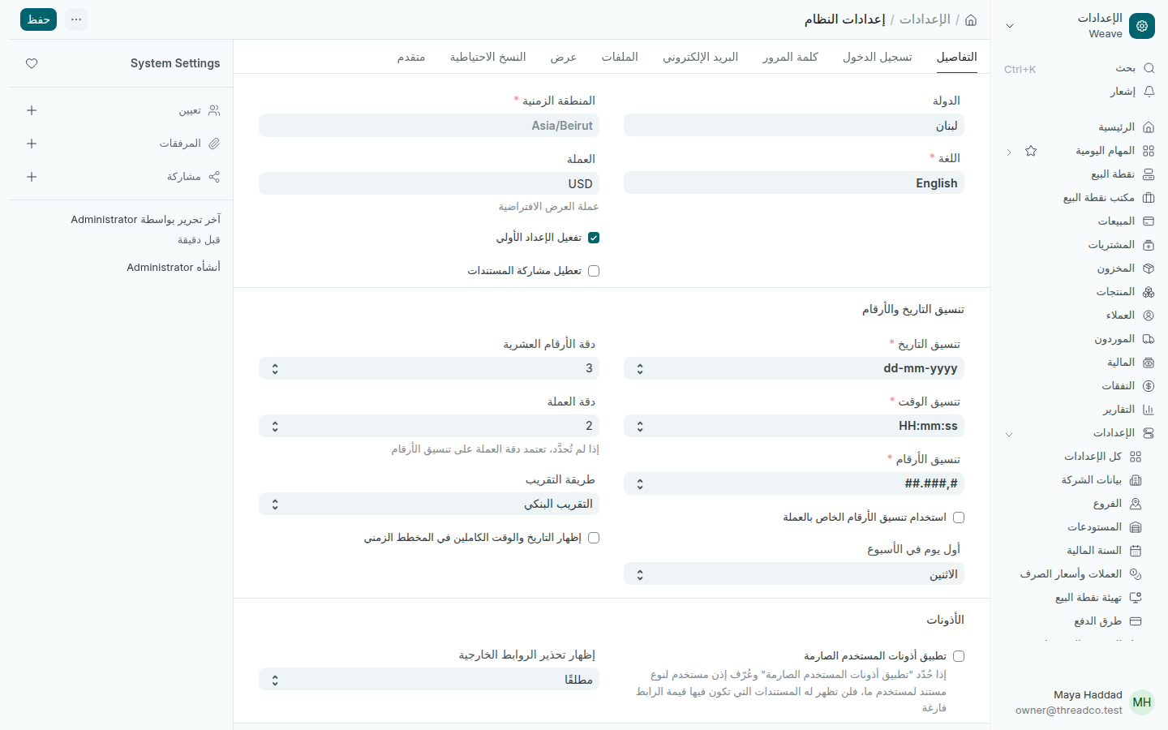Click the العملاء person icon in sidebar

(1149, 316)
